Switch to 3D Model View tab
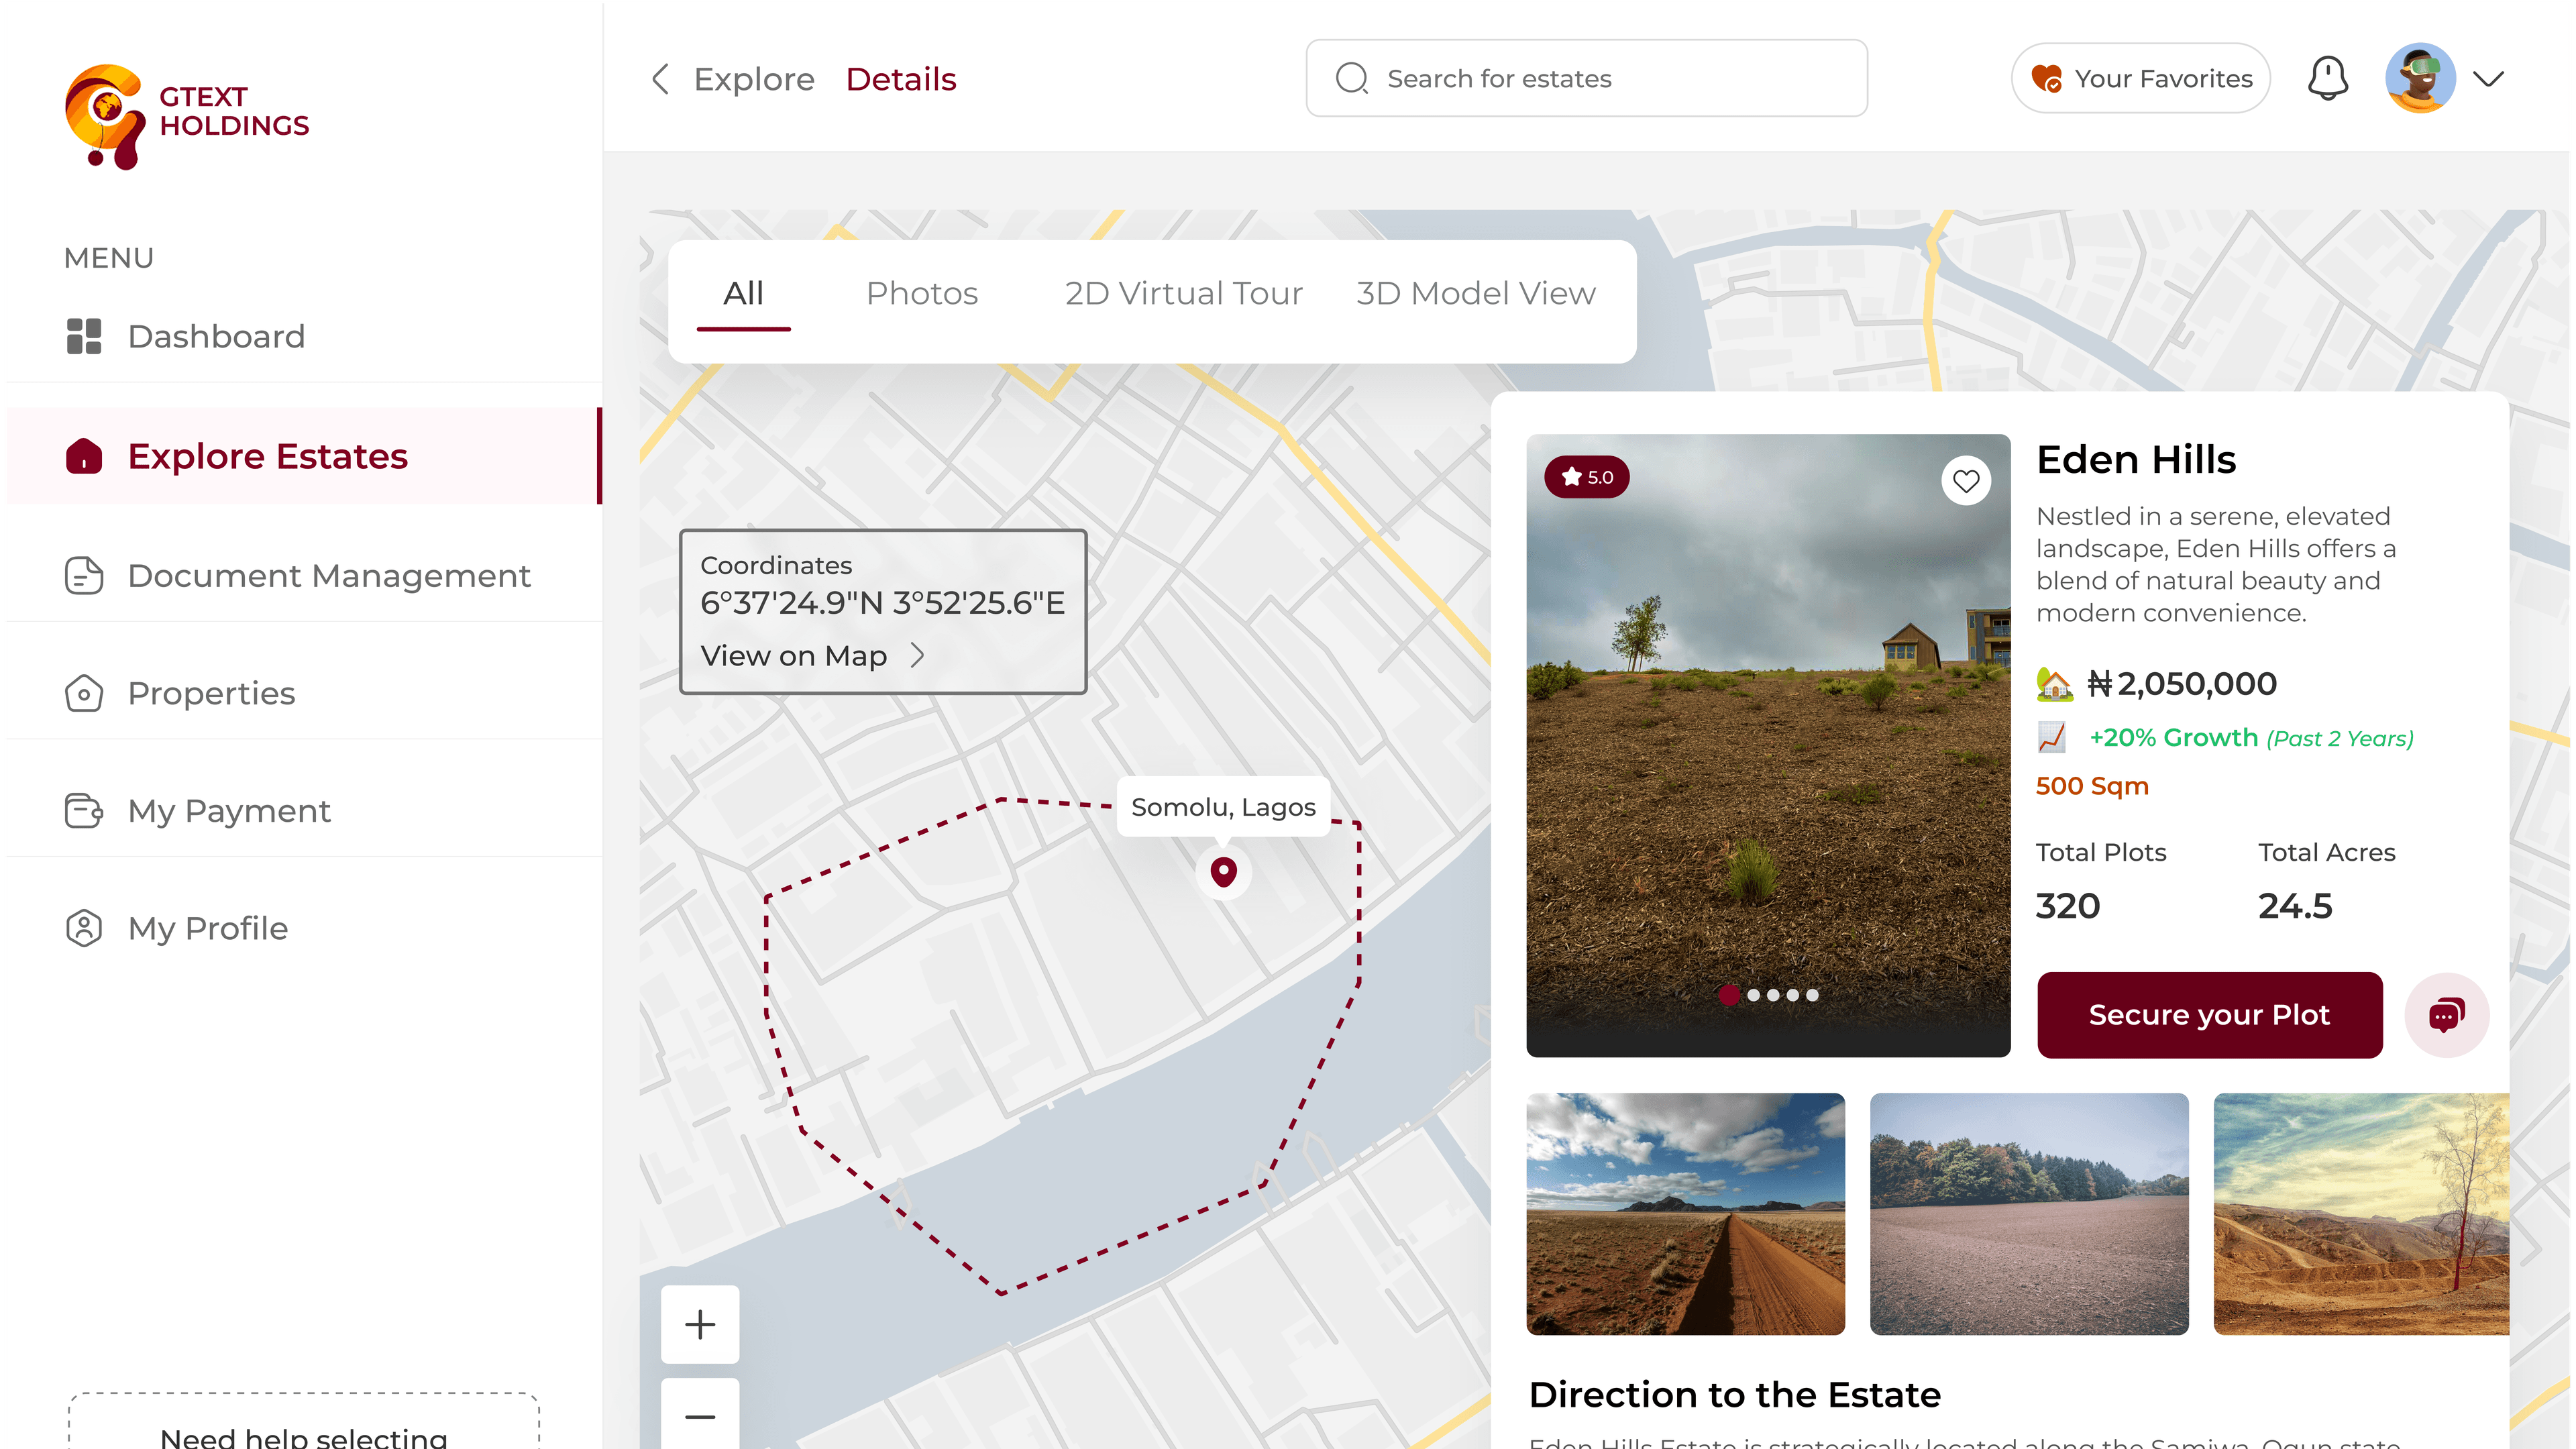 pos(1475,293)
